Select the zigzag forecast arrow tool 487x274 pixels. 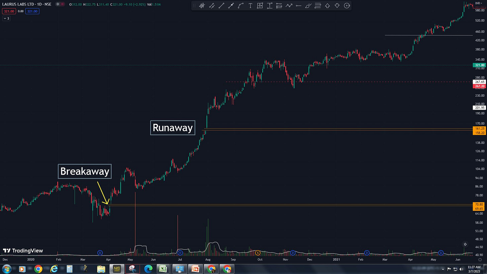point(289,6)
